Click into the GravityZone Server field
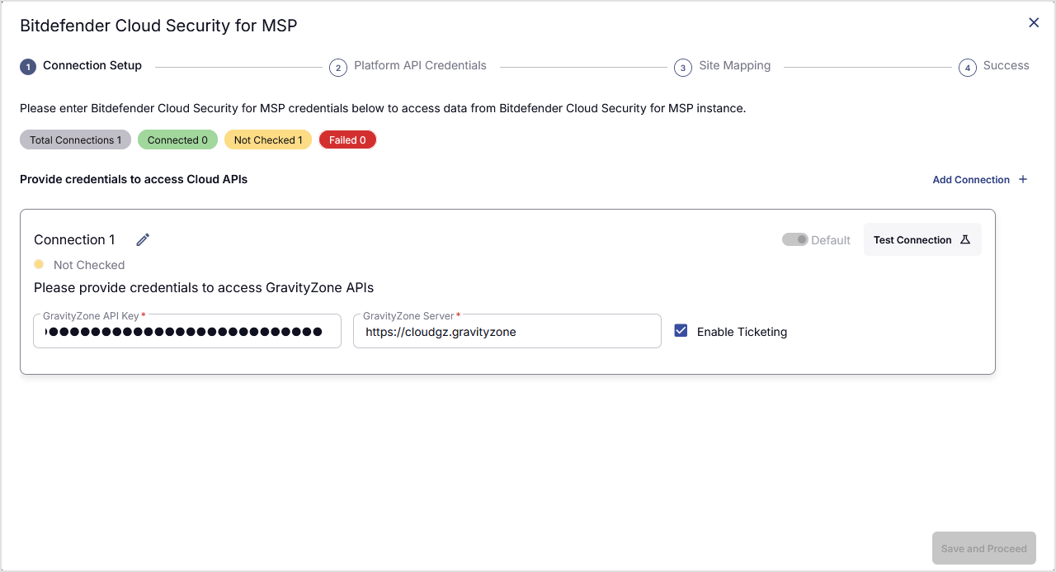 [507, 331]
